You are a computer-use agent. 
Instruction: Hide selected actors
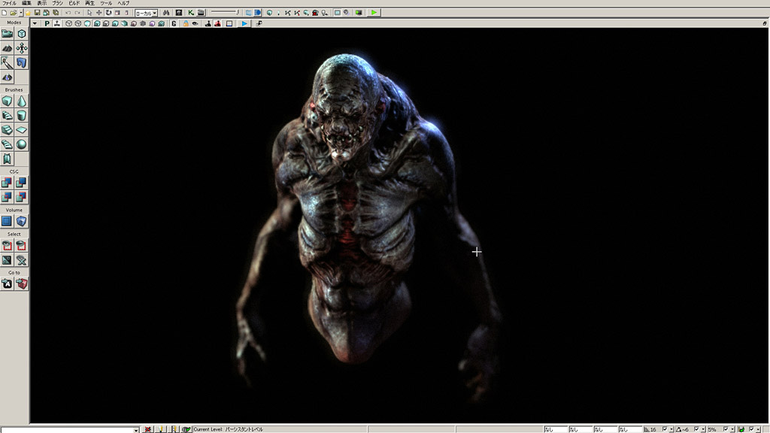tap(22, 246)
